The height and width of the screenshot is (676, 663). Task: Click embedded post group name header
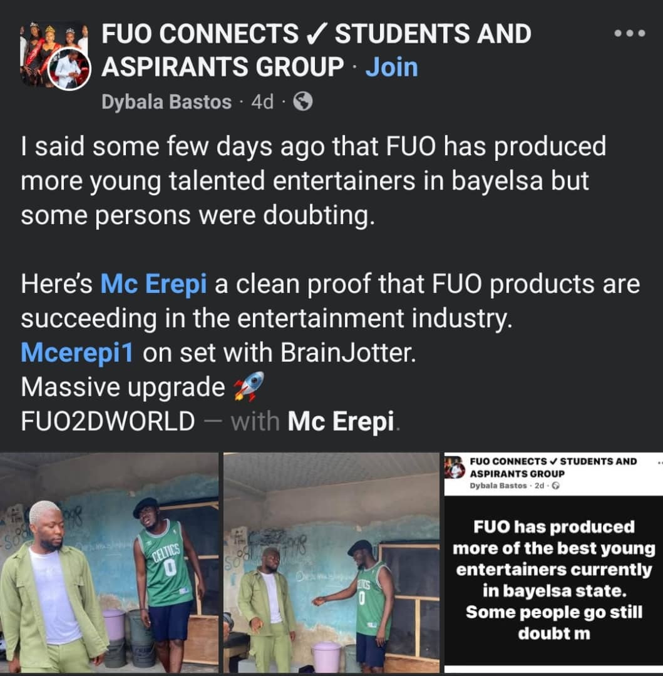(553, 468)
